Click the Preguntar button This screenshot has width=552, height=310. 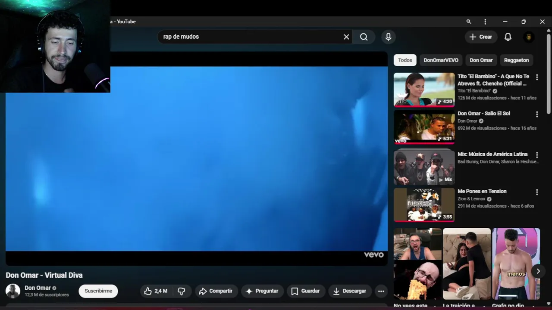coord(262,291)
